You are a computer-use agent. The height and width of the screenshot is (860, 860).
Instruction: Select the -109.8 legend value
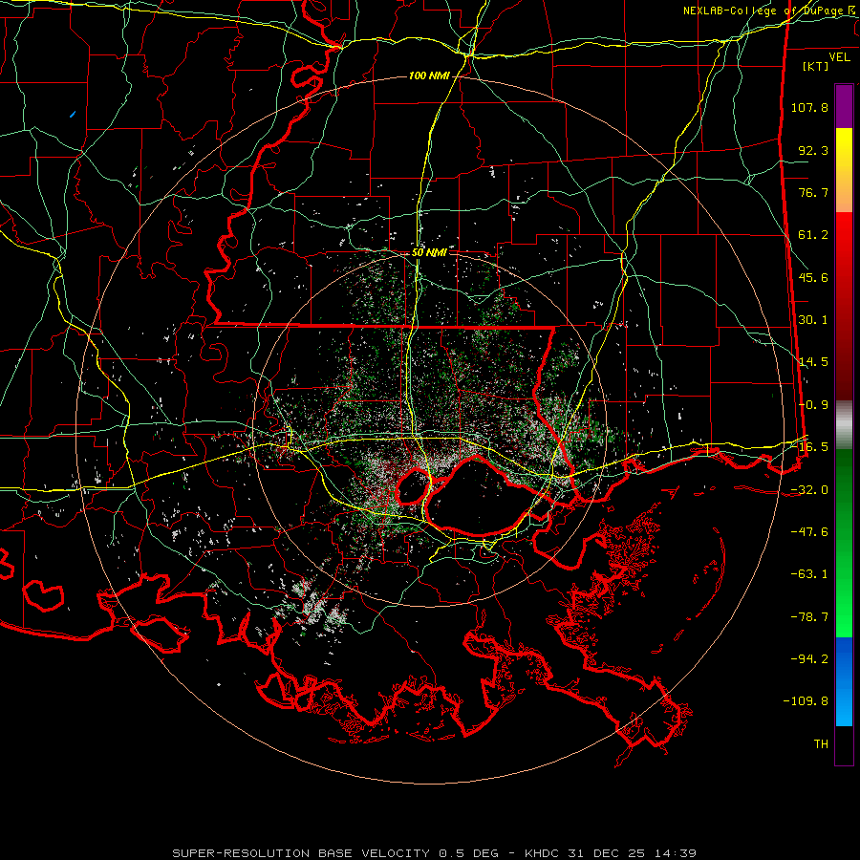pos(806,701)
